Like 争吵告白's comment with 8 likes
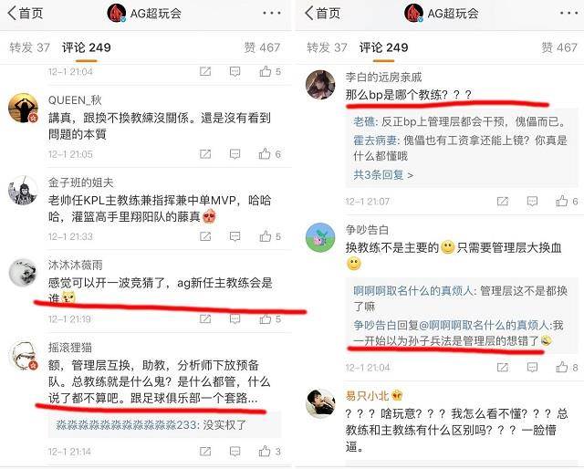This screenshot has height=469, width=584. point(562,367)
